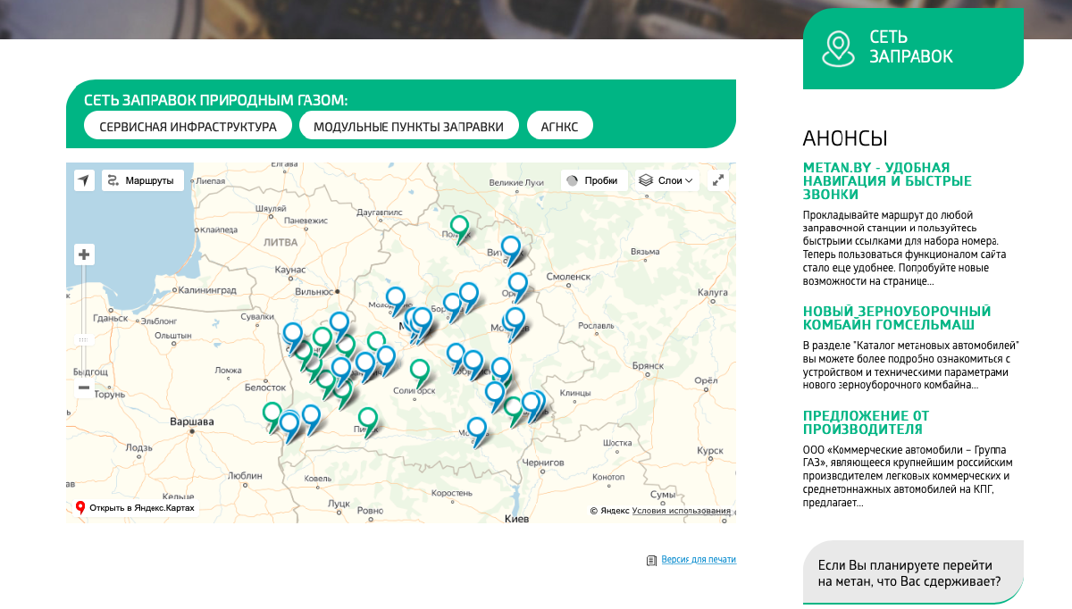Image resolution: width=1072 pixels, height=609 pixels.
Task: Click the Белосток label on the map
Action: tap(264, 388)
